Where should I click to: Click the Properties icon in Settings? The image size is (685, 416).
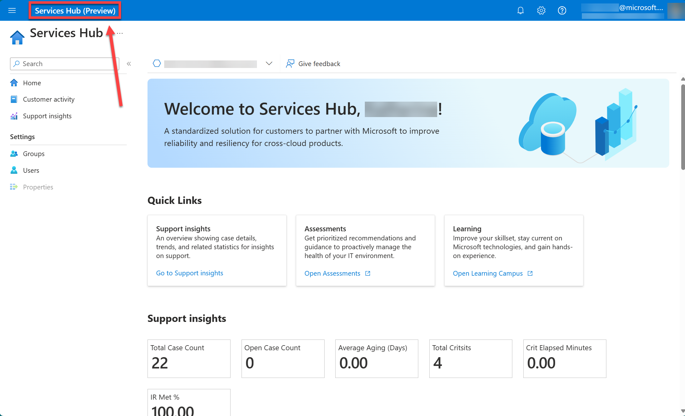[14, 187]
